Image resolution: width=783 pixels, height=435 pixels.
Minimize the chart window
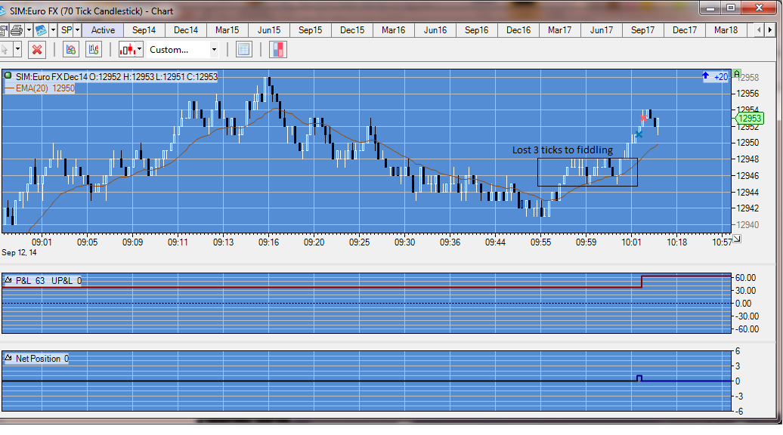click(x=710, y=8)
